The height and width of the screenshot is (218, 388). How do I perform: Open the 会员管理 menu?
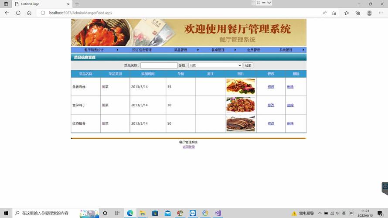[253, 50]
